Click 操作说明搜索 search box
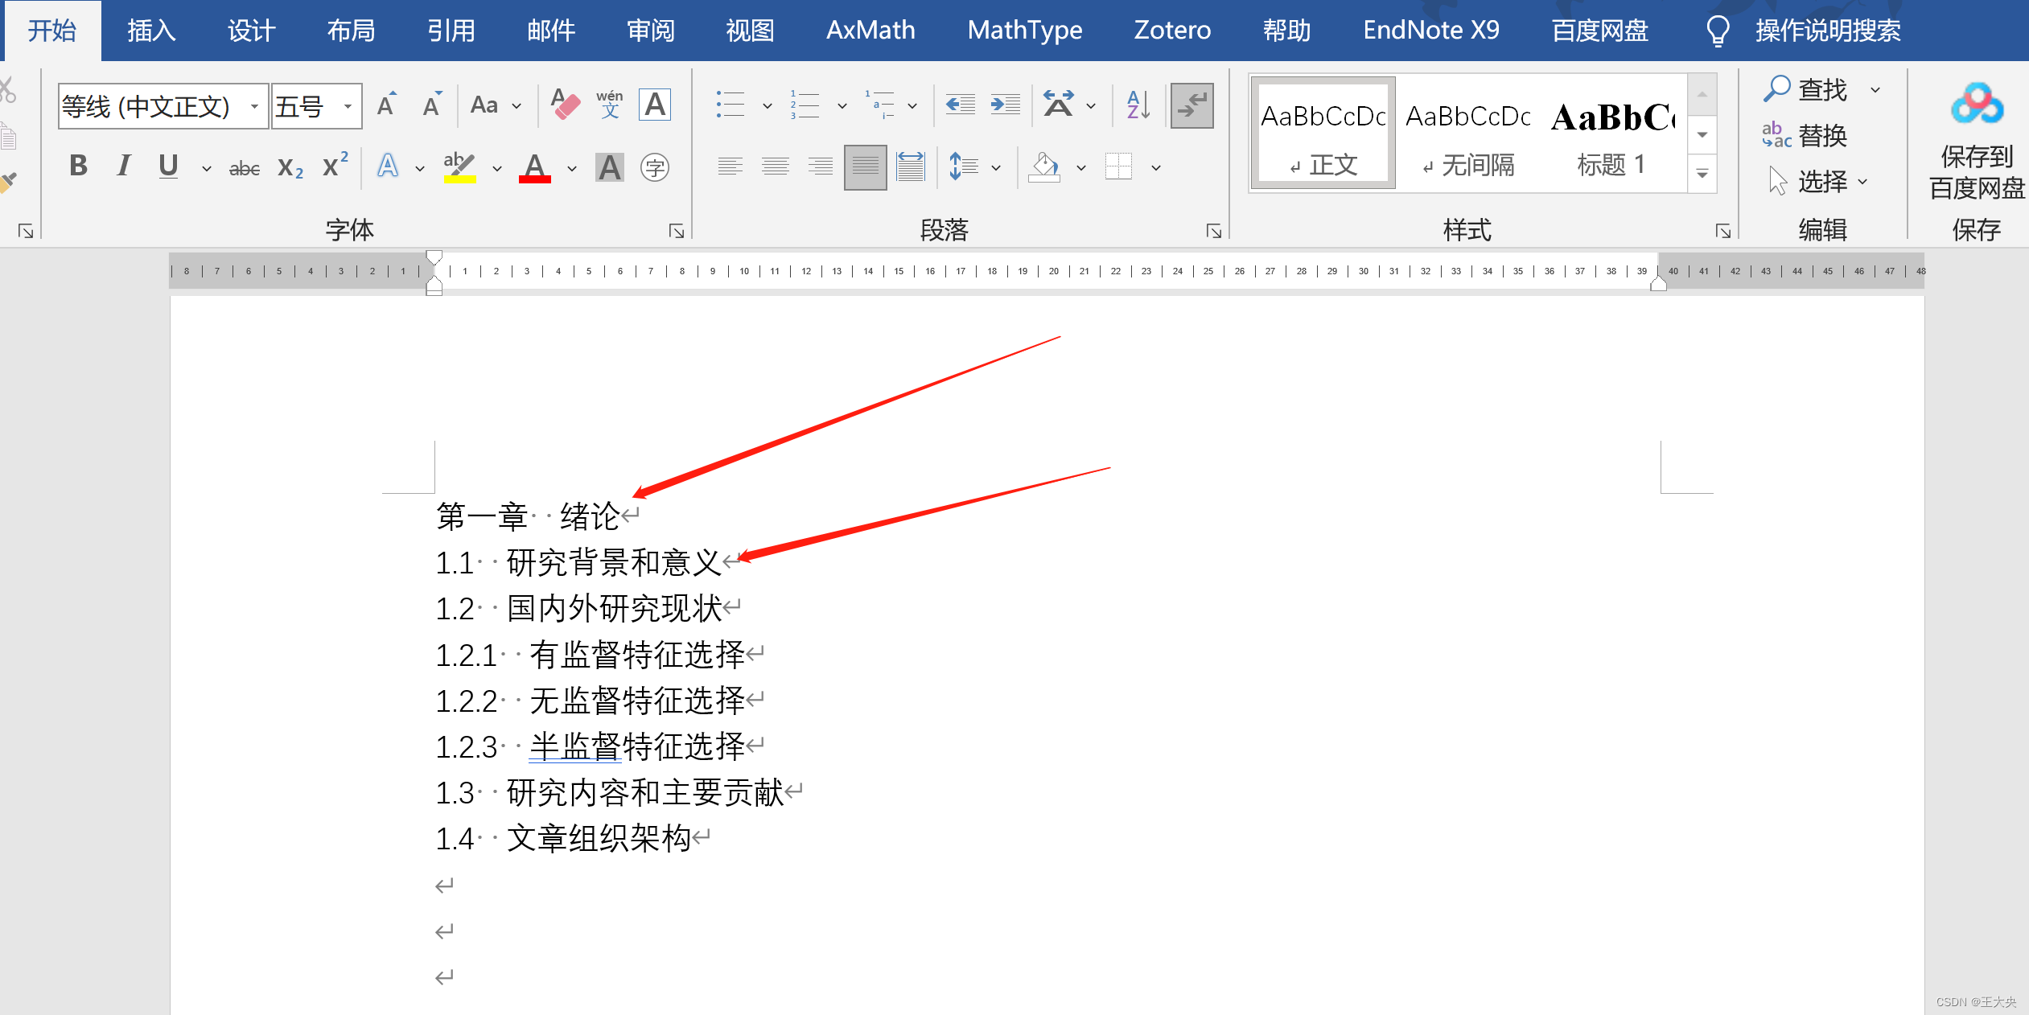Screen dimensions: 2029x1015 pyautogui.click(x=1827, y=31)
